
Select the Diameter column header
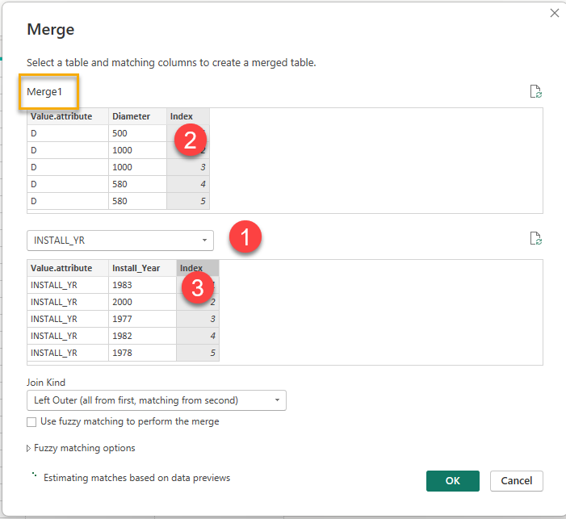[137, 116]
